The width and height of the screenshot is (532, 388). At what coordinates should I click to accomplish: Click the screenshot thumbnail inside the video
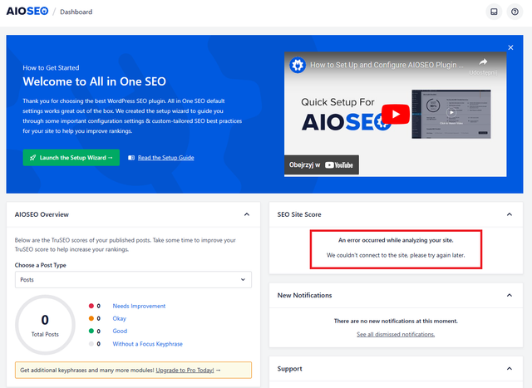coord(451,114)
